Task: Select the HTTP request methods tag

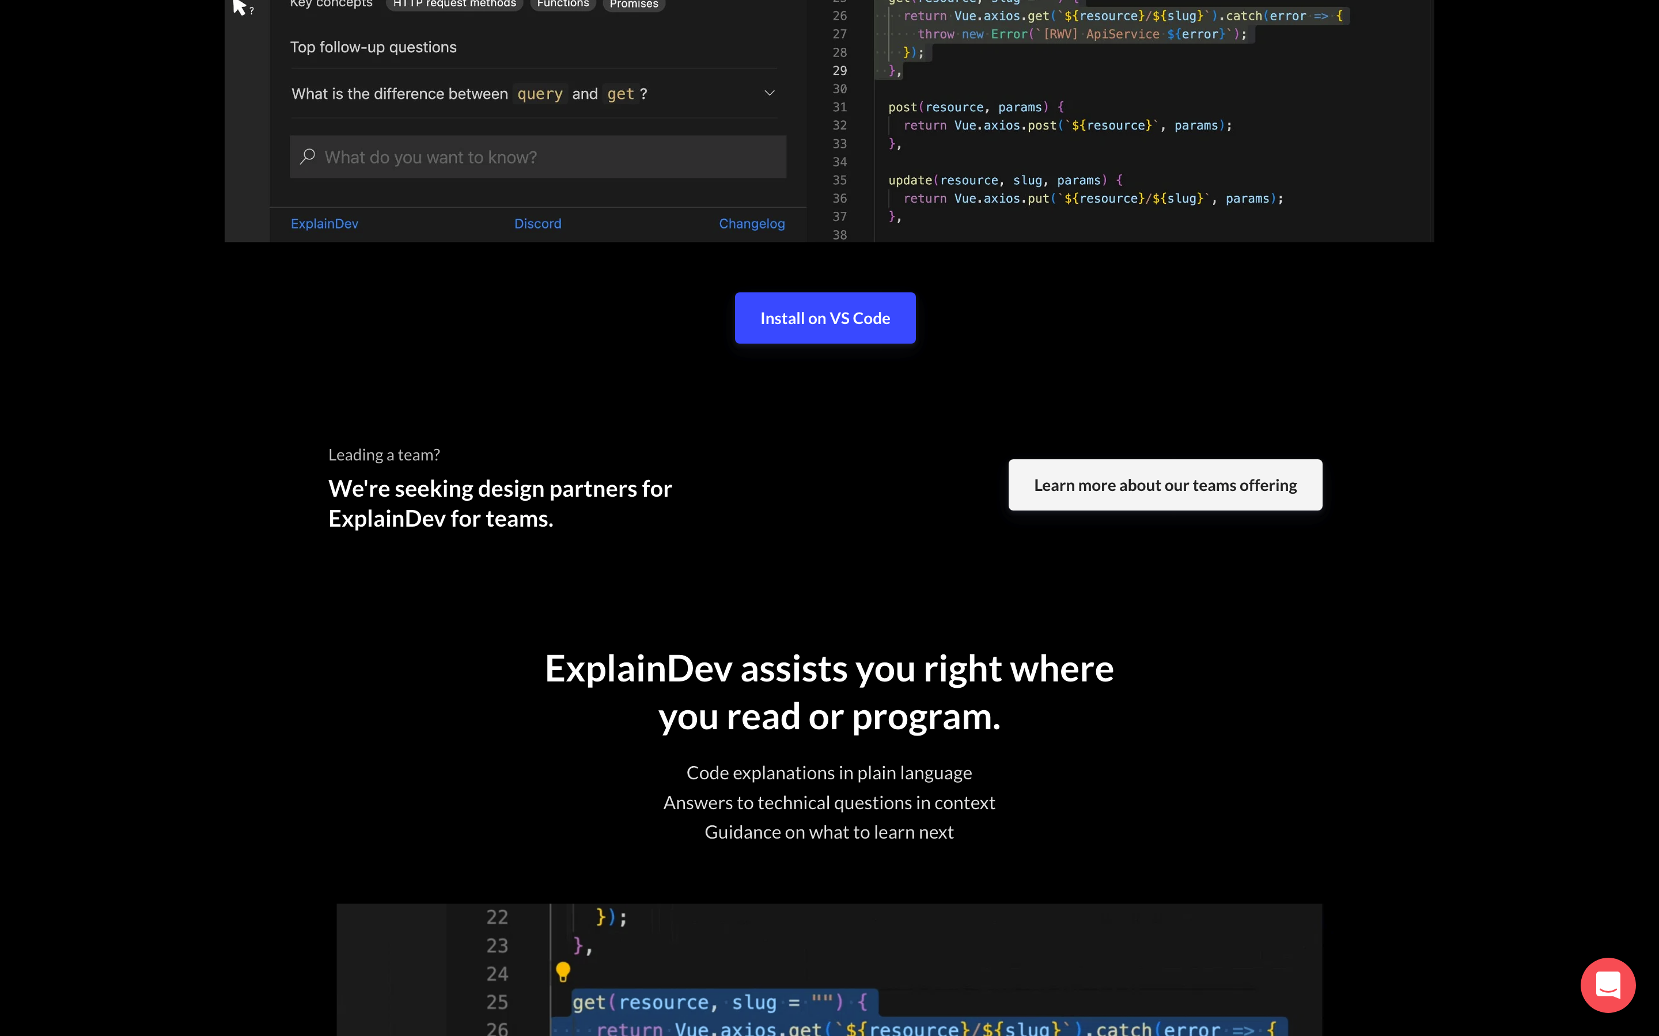Action: (x=454, y=3)
